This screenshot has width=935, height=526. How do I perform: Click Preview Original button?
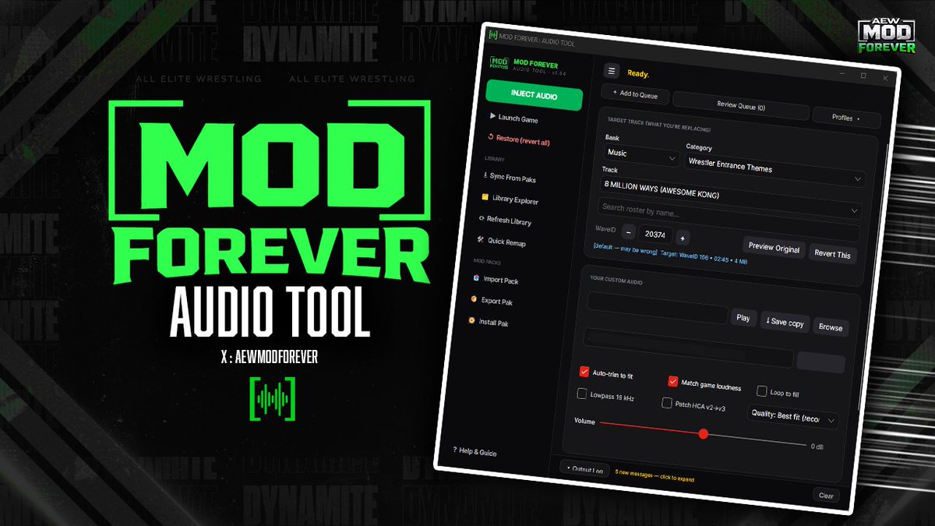774,248
